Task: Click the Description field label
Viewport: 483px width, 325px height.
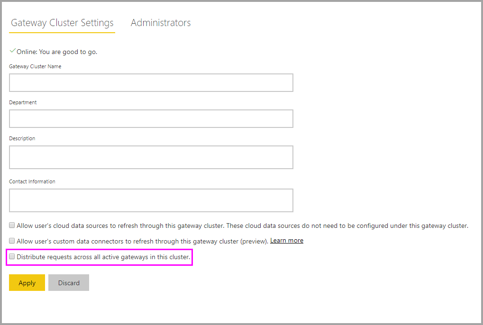Action: point(22,138)
